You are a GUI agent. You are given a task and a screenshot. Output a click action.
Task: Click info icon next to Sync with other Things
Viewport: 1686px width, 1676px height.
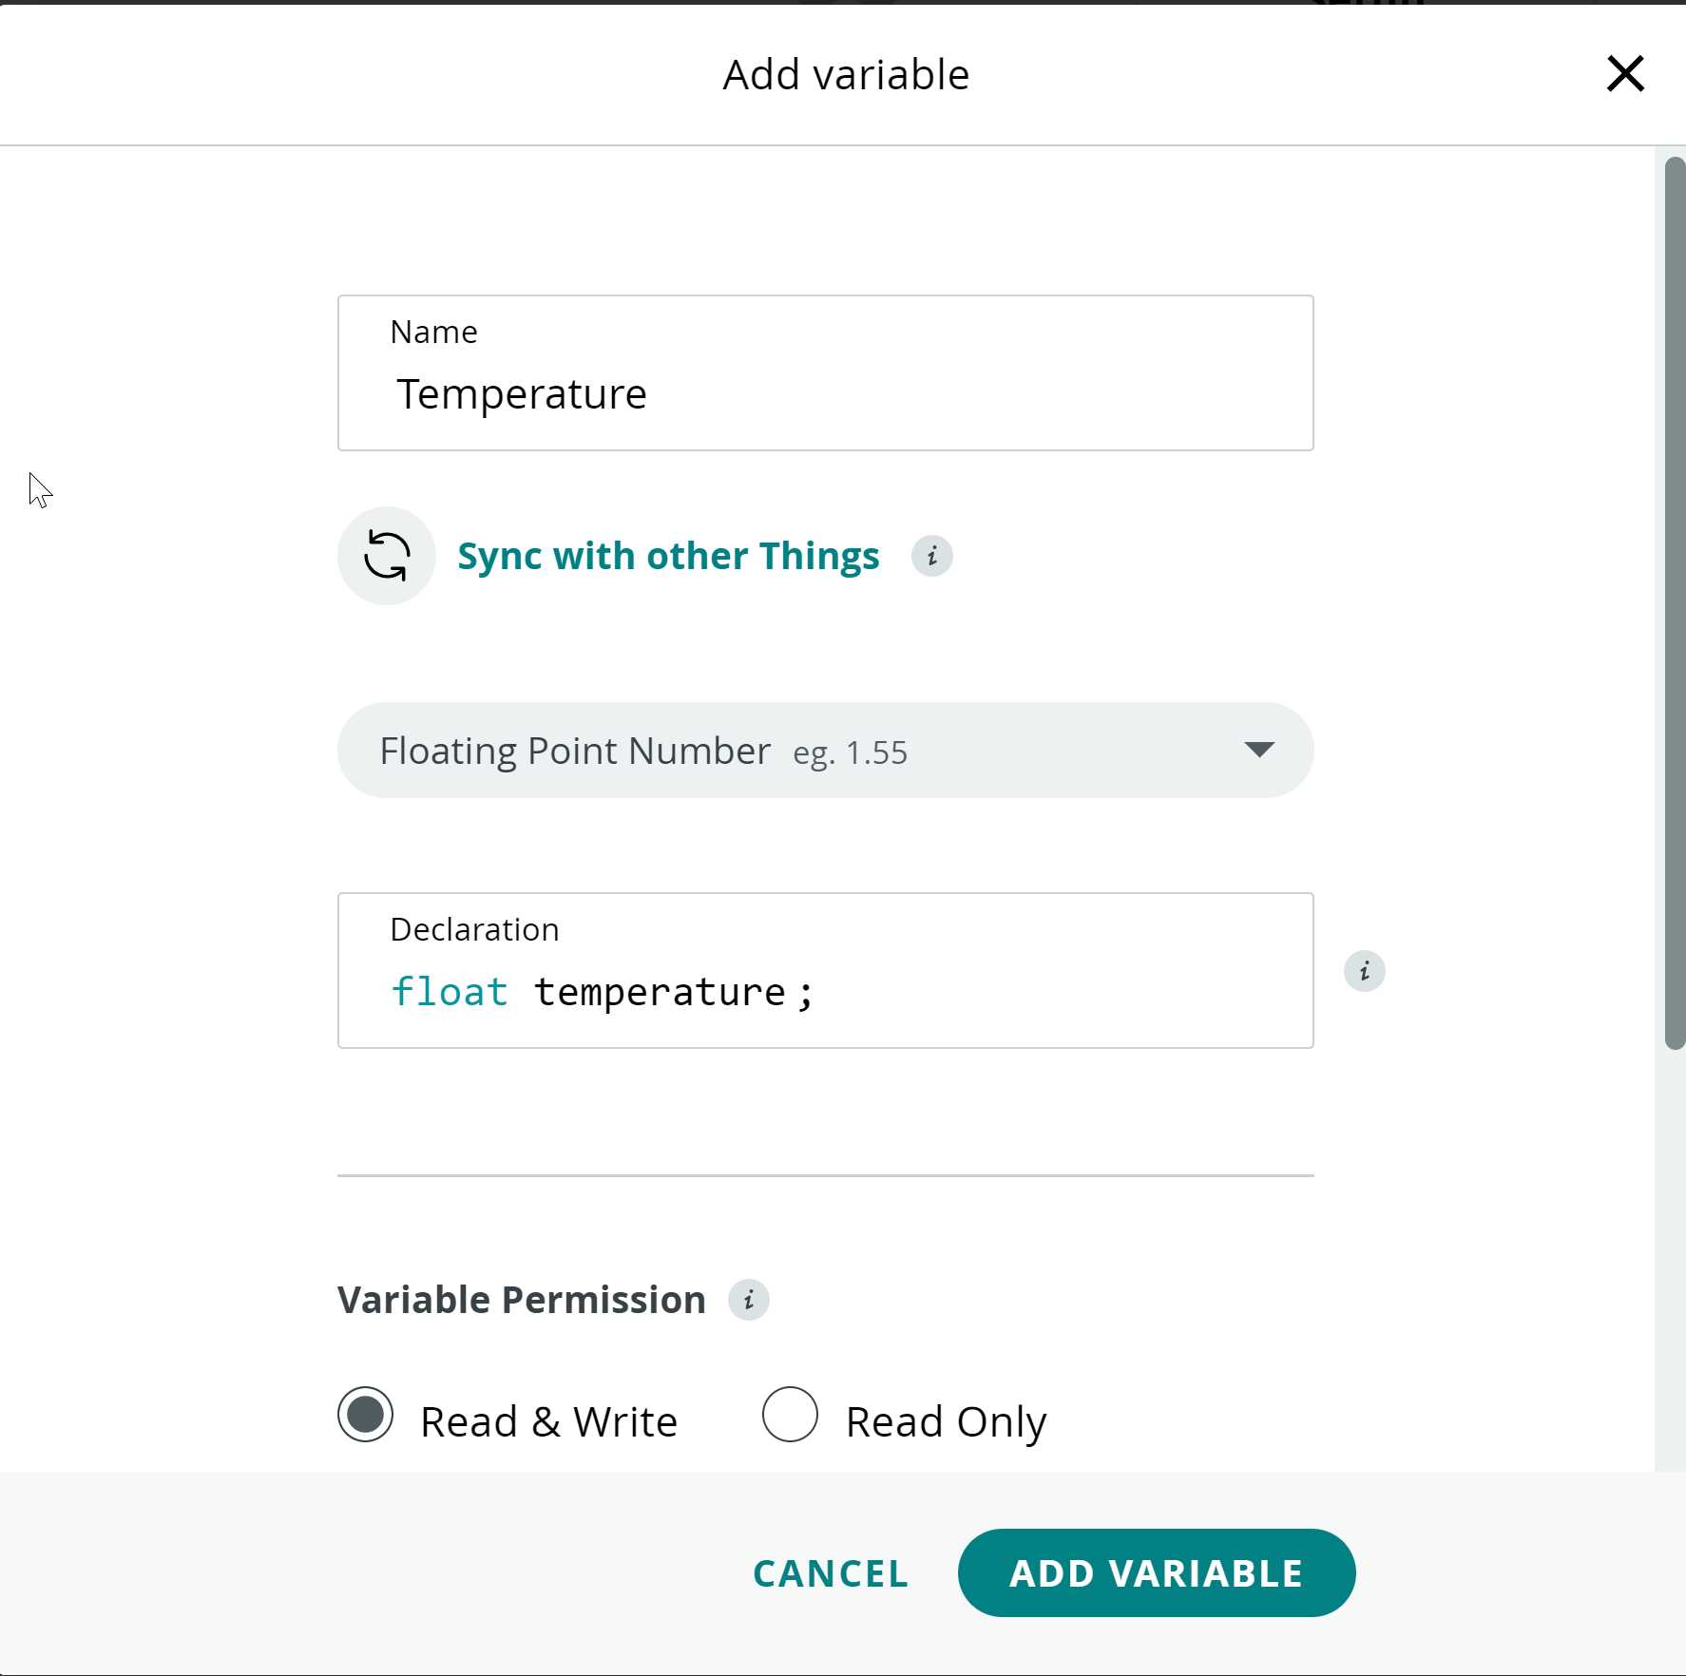pyautogui.click(x=931, y=556)
